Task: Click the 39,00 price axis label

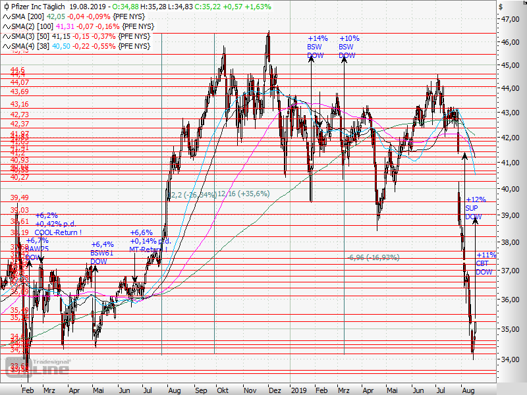Action: tap(510, 215)
